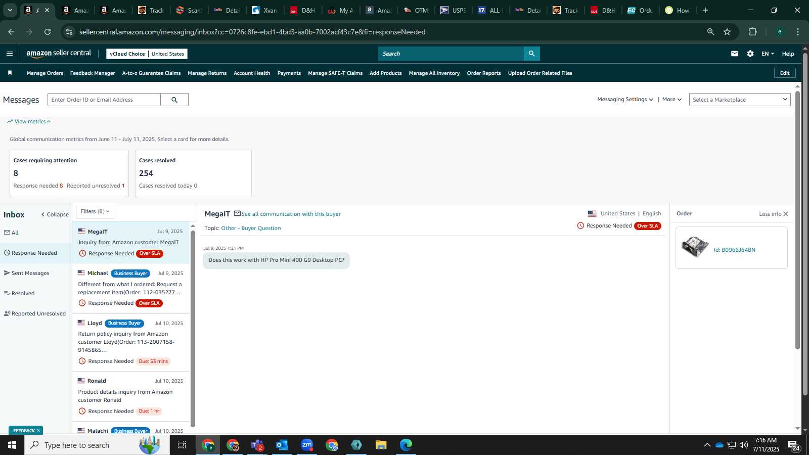The height and width of the screenshot is (455, 809).
Task: Dismiss the FEEDBACK tab with its X
Action: [38, 431]
